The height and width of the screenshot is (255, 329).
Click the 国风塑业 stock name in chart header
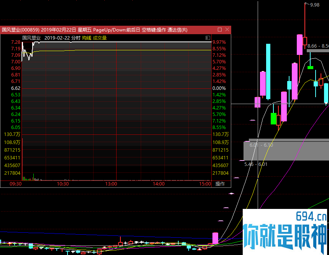[31, 38]
